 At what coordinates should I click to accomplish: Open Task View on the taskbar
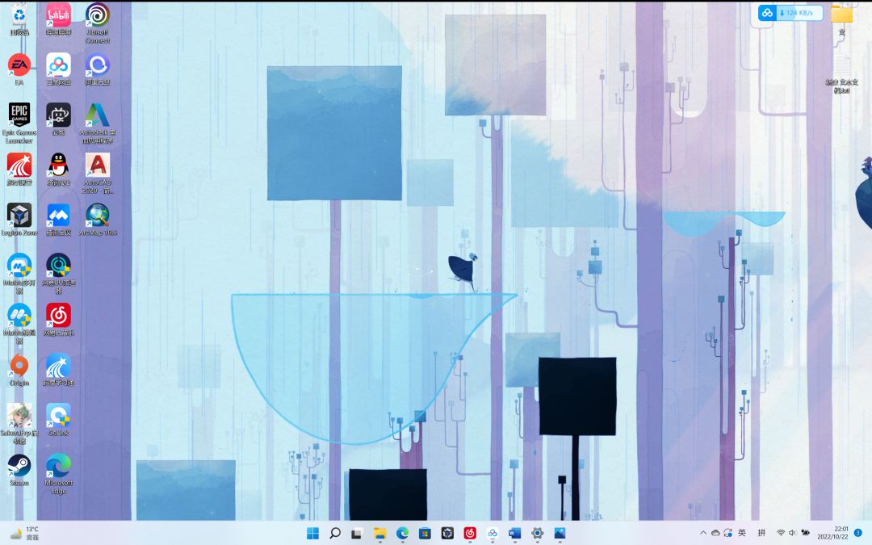click(x=357, y=534)
